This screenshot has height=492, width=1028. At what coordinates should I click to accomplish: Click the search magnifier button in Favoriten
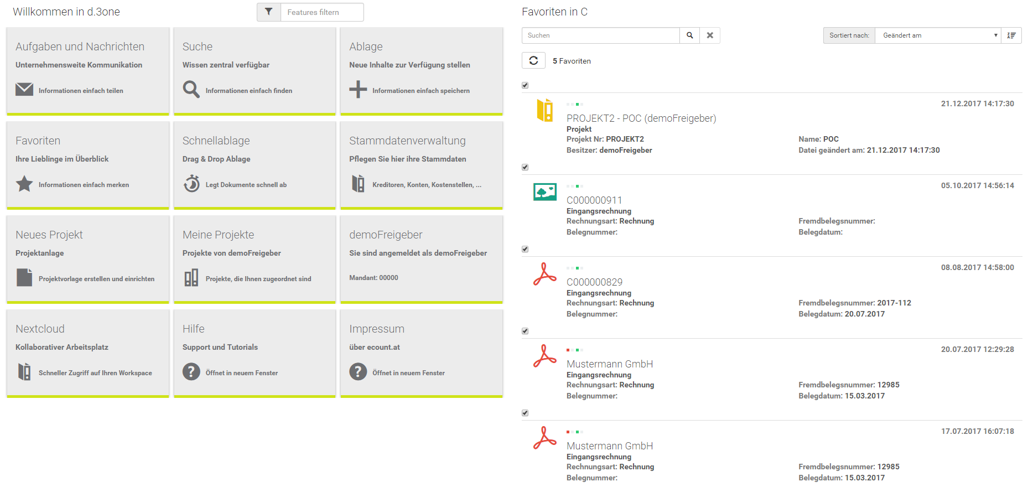point(690,35)
